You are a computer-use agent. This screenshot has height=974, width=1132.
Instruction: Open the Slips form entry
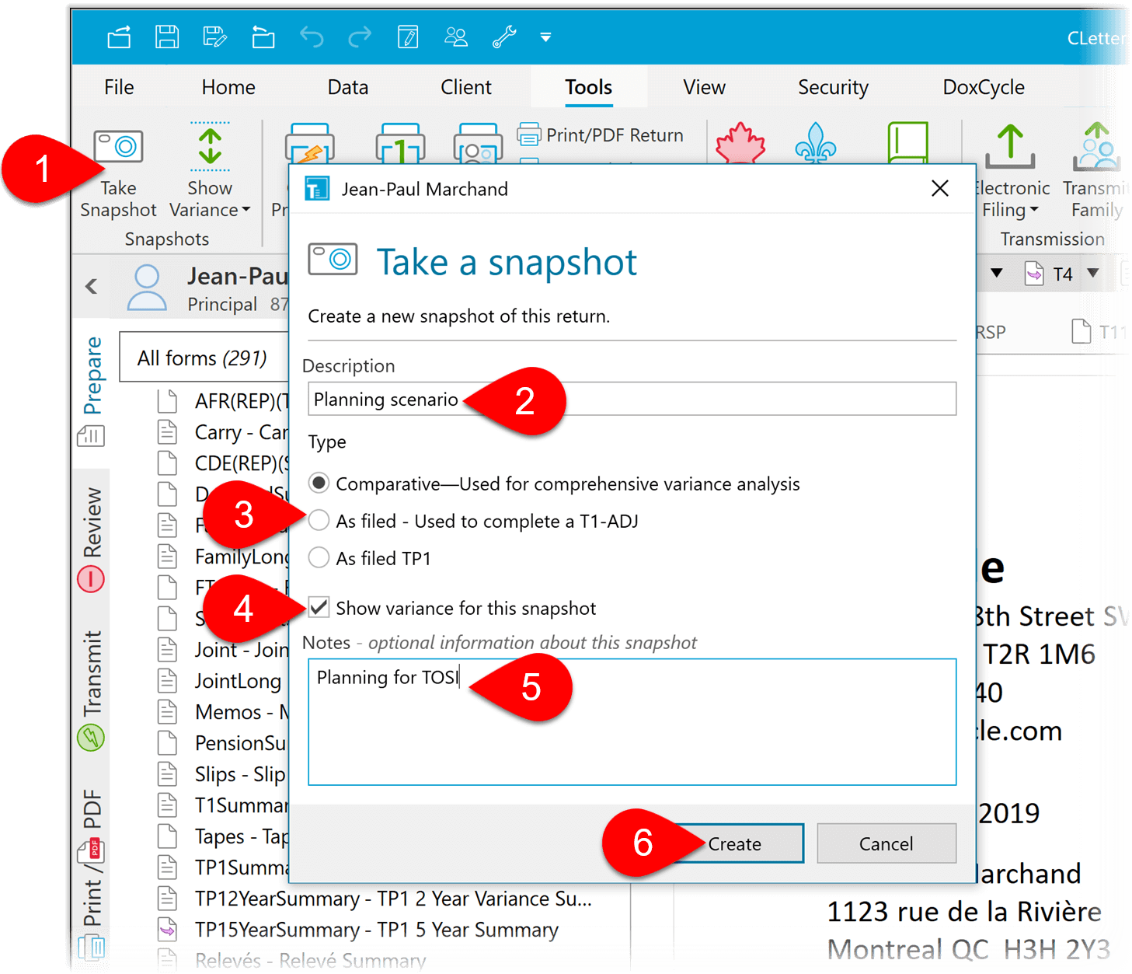click(222, 774)
